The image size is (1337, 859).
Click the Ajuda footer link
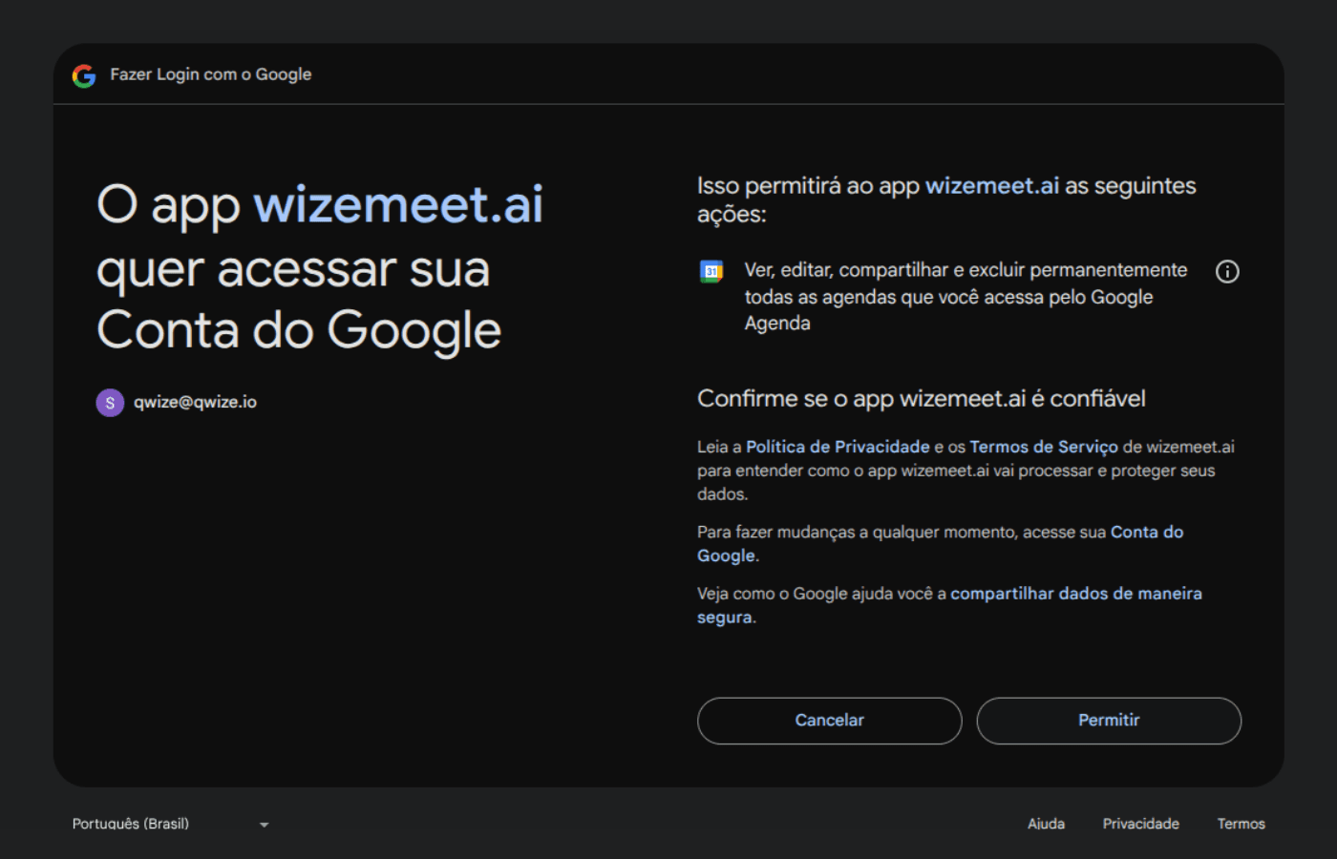[x=1046, y=824]
